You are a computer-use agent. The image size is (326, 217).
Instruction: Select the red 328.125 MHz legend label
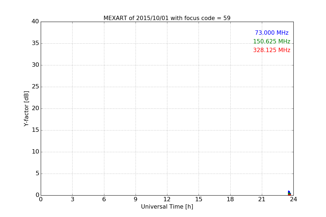pyautogui.click(x=272, y=50)
